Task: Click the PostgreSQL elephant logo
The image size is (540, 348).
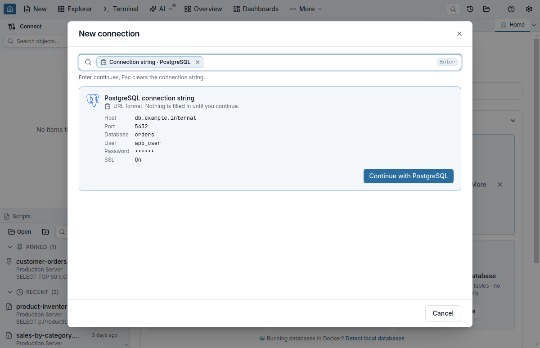Action: (93, 100)
